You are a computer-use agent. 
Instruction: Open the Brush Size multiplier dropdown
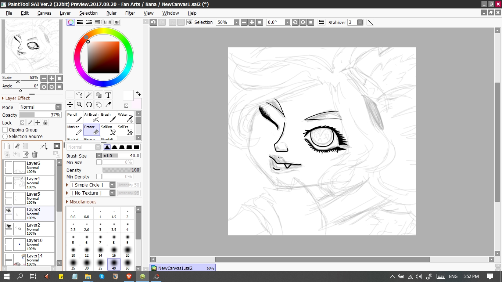(99, 156)
